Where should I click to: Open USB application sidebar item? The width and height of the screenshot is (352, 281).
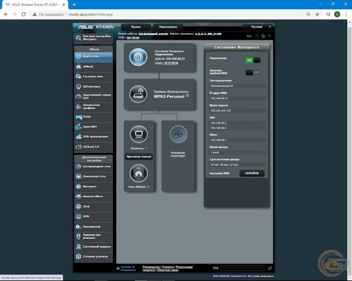click(x=93, y=136)
